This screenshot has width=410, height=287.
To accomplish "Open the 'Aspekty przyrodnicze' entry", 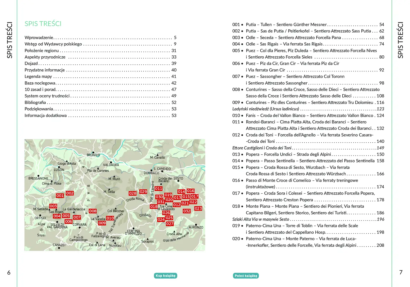I will point(100,57).
